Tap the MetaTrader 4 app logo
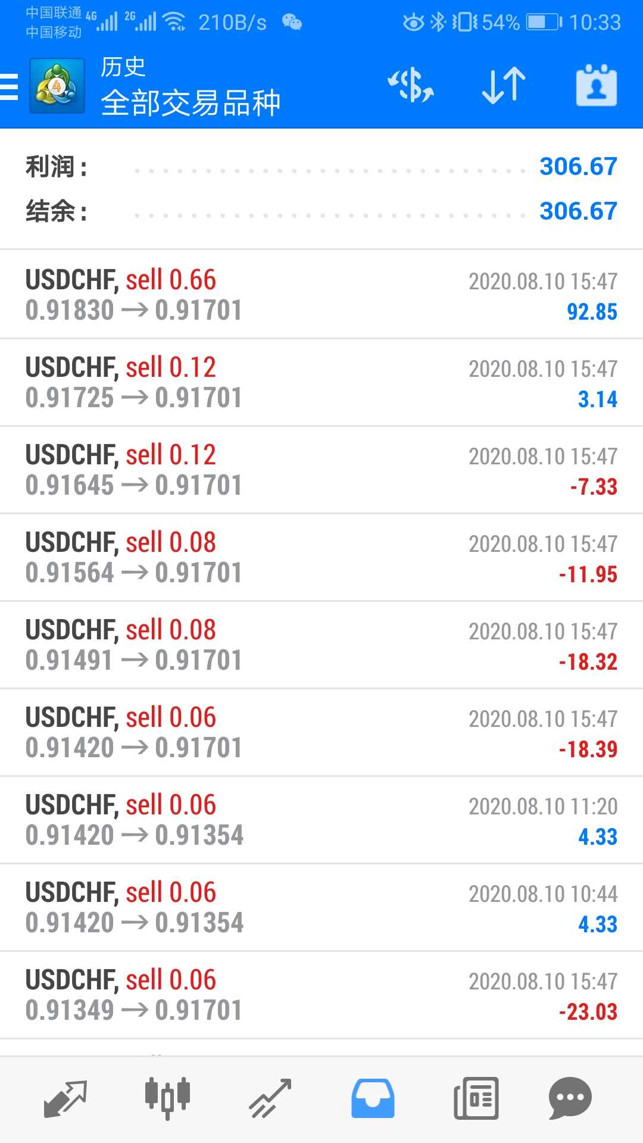Viewport: 643px width, 1143px height. click(57, 86)
